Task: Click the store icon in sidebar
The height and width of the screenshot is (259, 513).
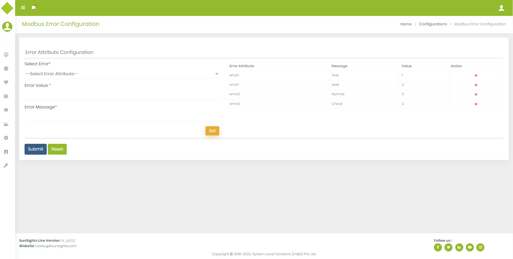Action: 6,110
